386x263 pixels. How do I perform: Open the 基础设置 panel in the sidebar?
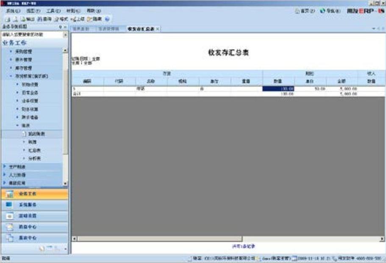[34, 216]
